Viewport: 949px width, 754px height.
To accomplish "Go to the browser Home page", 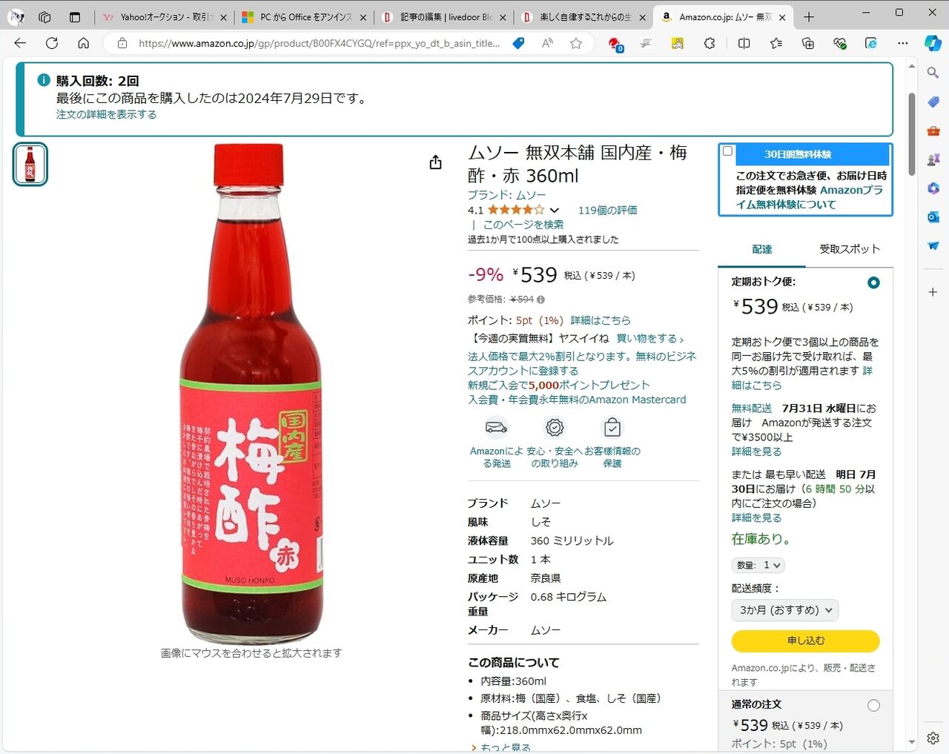I will [x=84, y=43].
